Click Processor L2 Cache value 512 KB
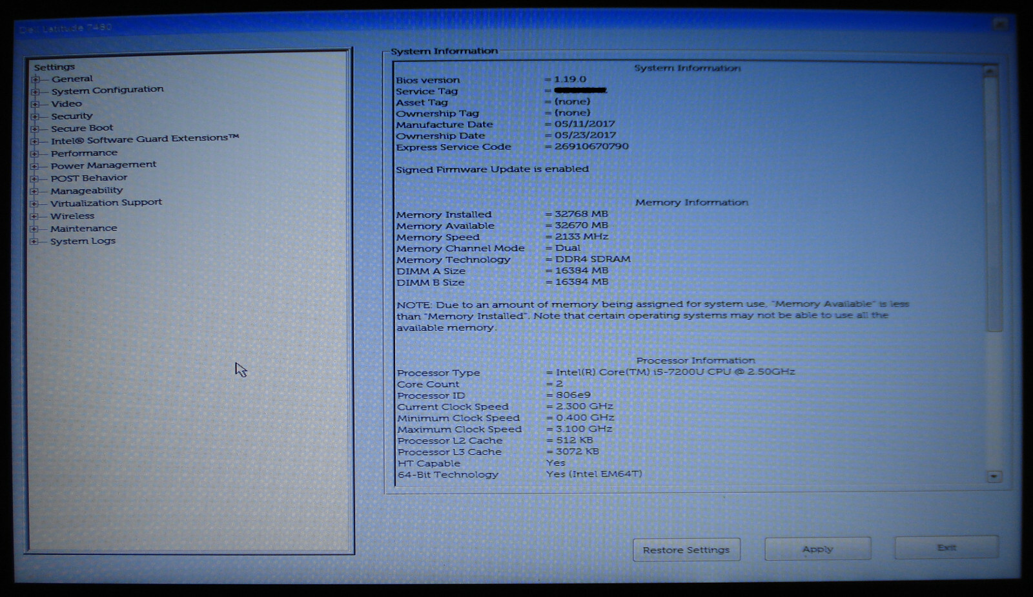Viewport: 1033px width, 597px height. tap(575, 440)
